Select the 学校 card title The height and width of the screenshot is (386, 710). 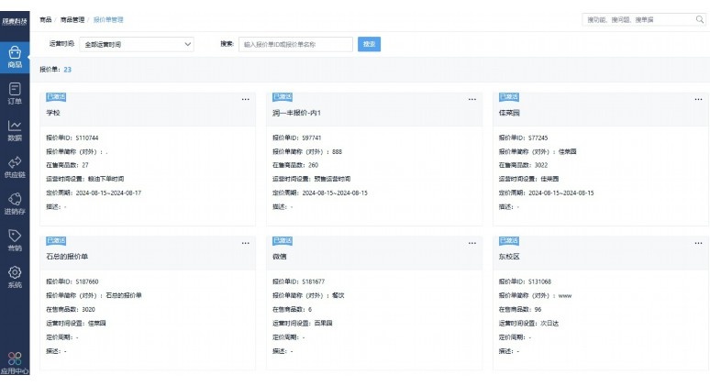(53, 113)
